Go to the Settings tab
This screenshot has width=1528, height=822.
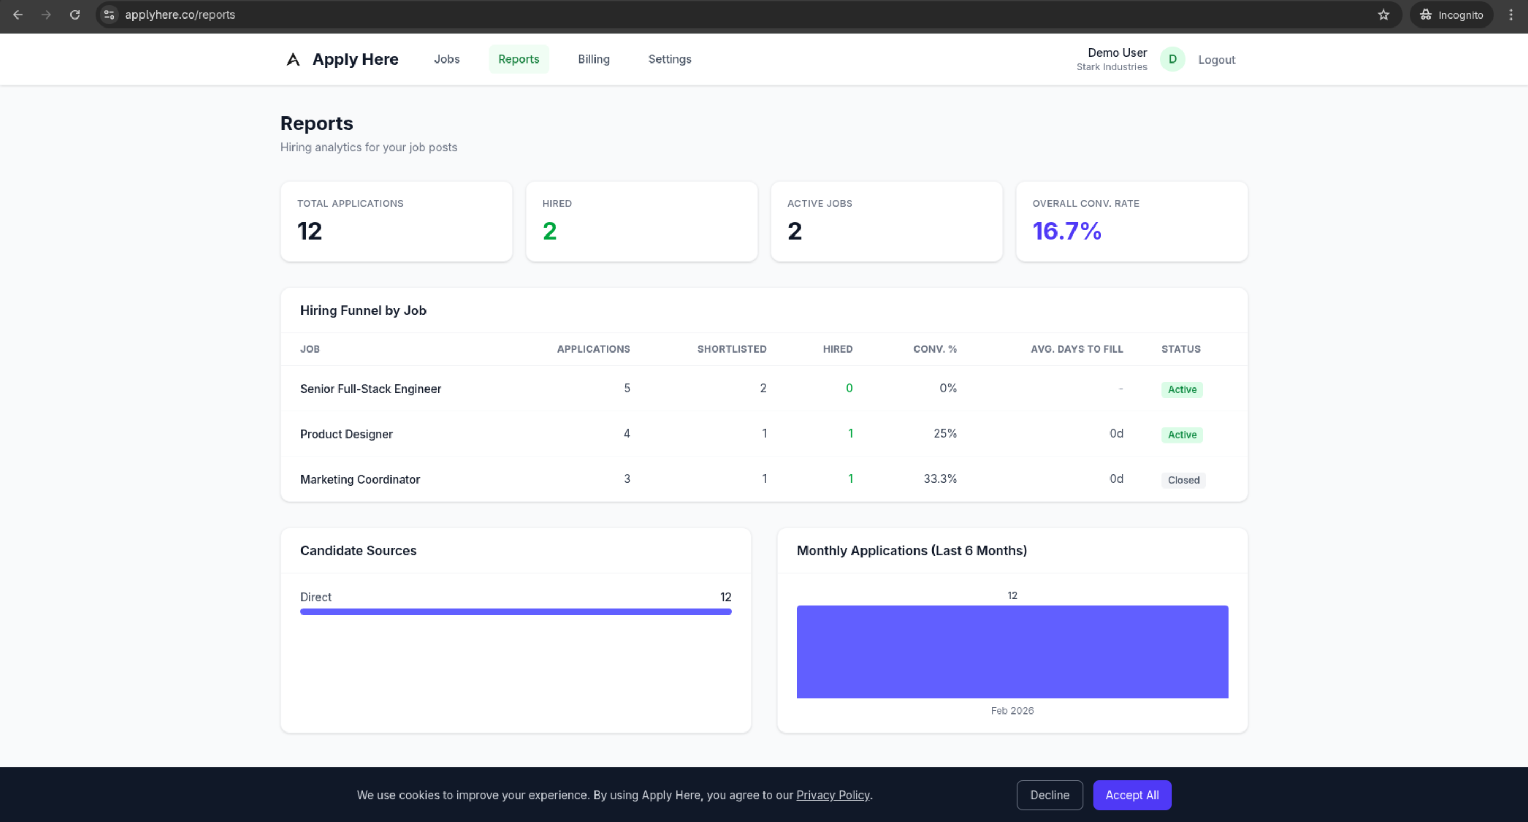tap(669, 59)
